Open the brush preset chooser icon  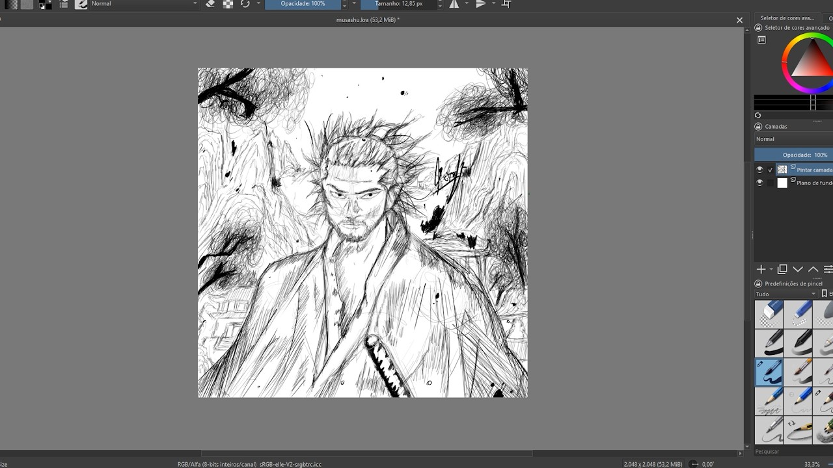coord(81,4)
